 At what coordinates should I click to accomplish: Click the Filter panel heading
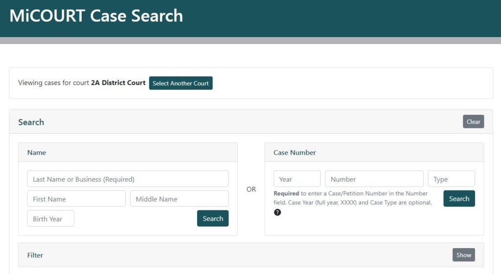click(35, 255)
